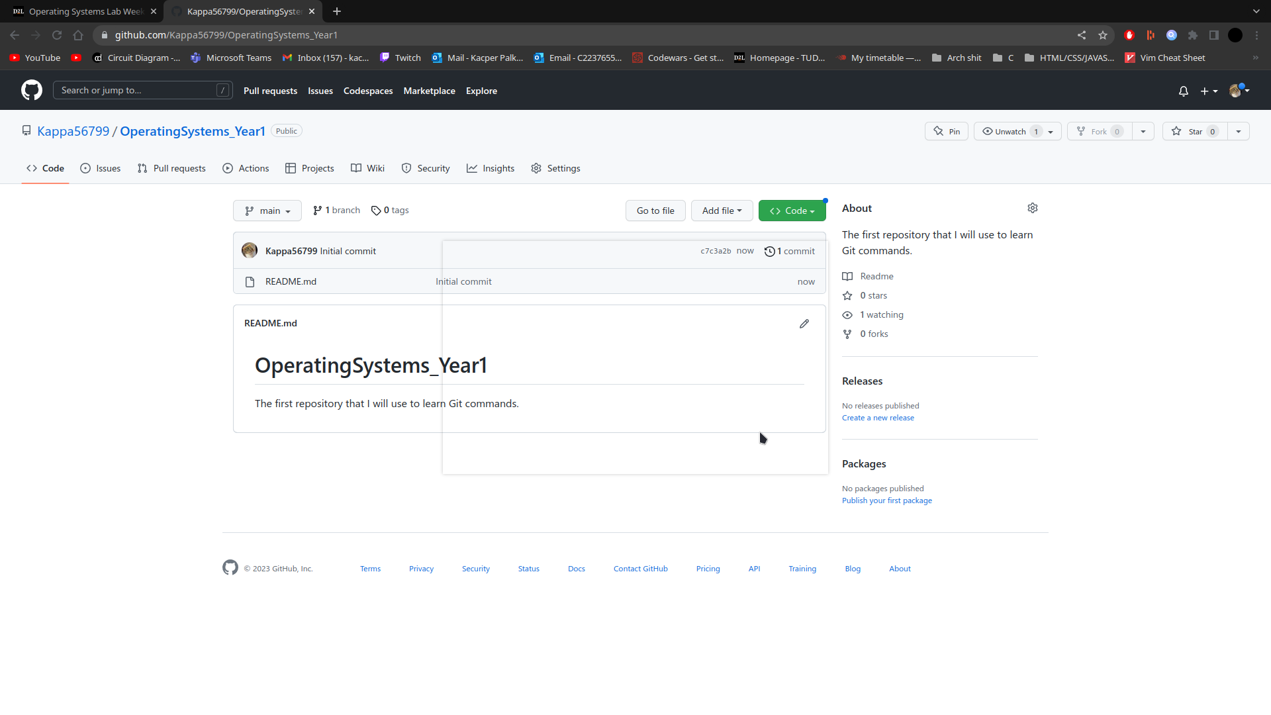The image size is (1271, 715).
Task: Click Create a new release link
Action: [878, 417]
